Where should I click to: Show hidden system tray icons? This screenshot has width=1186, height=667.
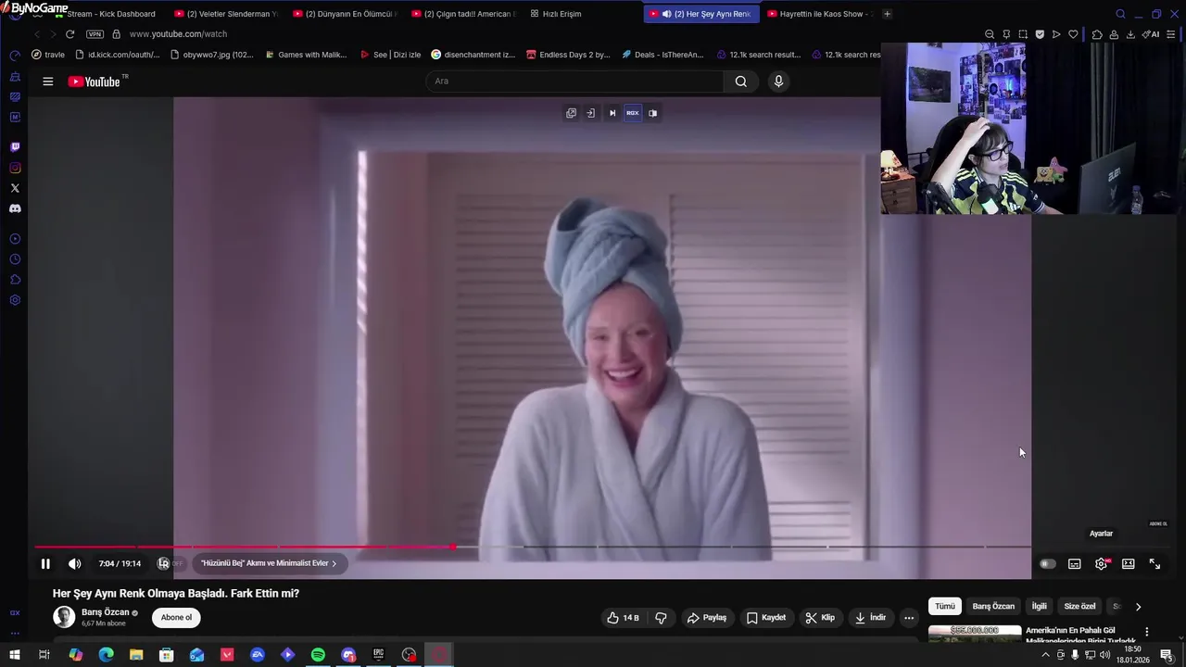click(x=1046, y=655)
